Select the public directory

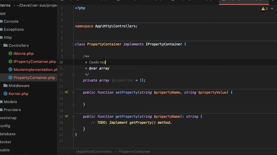click(x=5, y=150)
